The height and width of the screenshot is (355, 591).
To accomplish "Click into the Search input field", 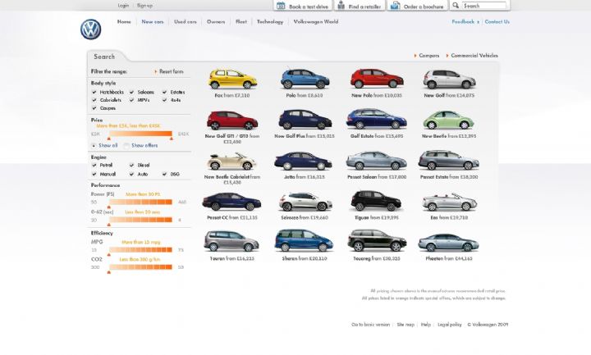I will tap(484, 5).
